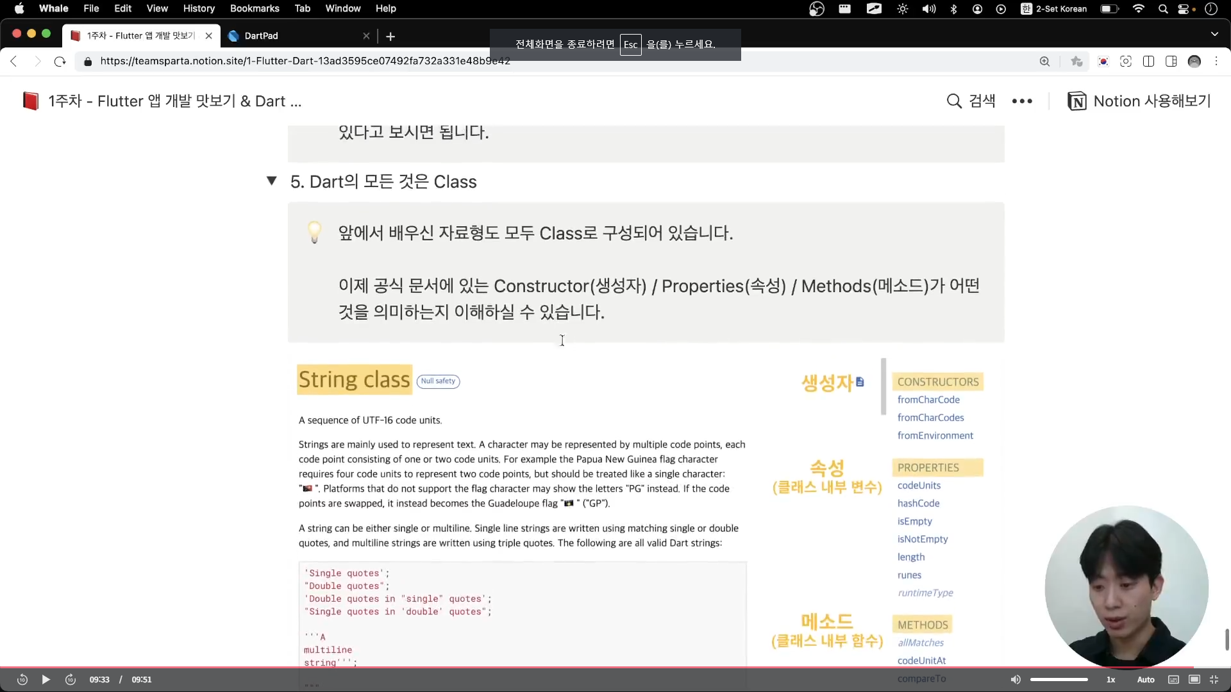The image size is (1231, 692).
Task: Mute the video player volume icon
Action: (1016, 680)
